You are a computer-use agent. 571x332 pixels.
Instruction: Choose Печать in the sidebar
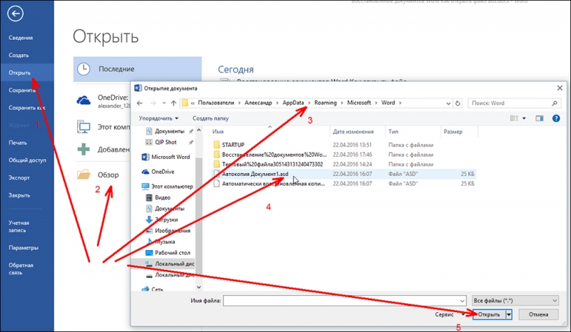point(18,143)
